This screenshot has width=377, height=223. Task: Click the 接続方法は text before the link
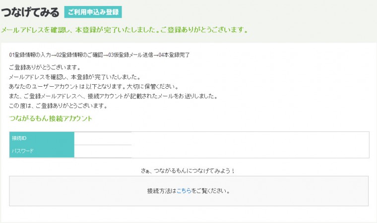pos(161,191)
